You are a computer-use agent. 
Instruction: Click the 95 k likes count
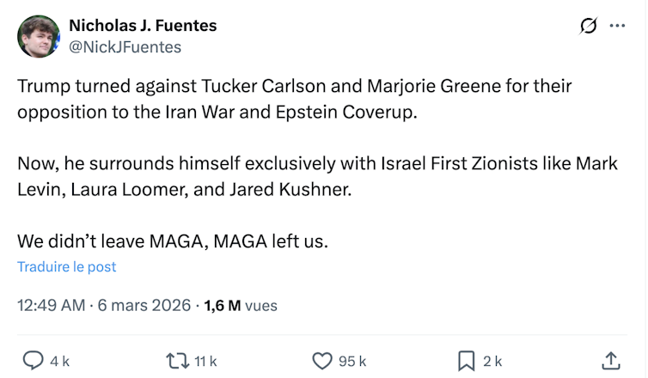coord(352,362)
